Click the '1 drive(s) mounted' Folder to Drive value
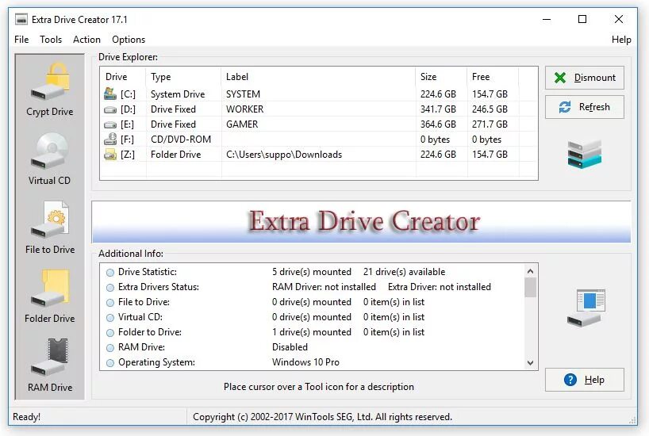This screenshot has width=649, height=436. (312, 332)
